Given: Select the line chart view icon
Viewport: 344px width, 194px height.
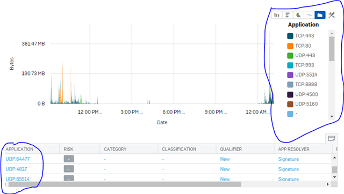Looking at the screenshot, I should (309, 15).
